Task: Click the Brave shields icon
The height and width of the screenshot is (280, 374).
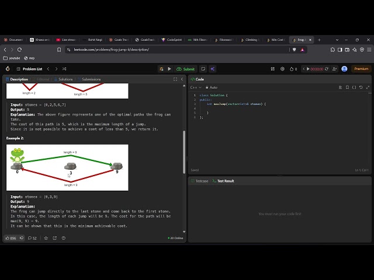Action: coord(295,50)
